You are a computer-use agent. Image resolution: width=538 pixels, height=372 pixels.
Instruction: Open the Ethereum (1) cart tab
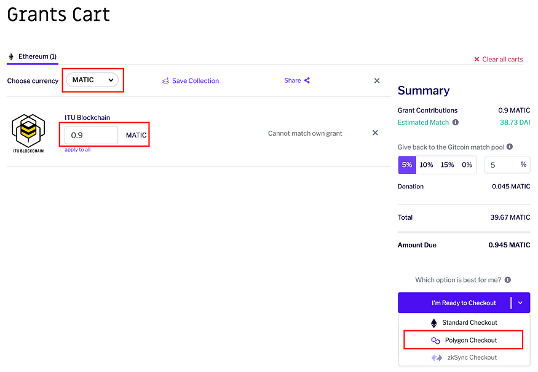33,57
